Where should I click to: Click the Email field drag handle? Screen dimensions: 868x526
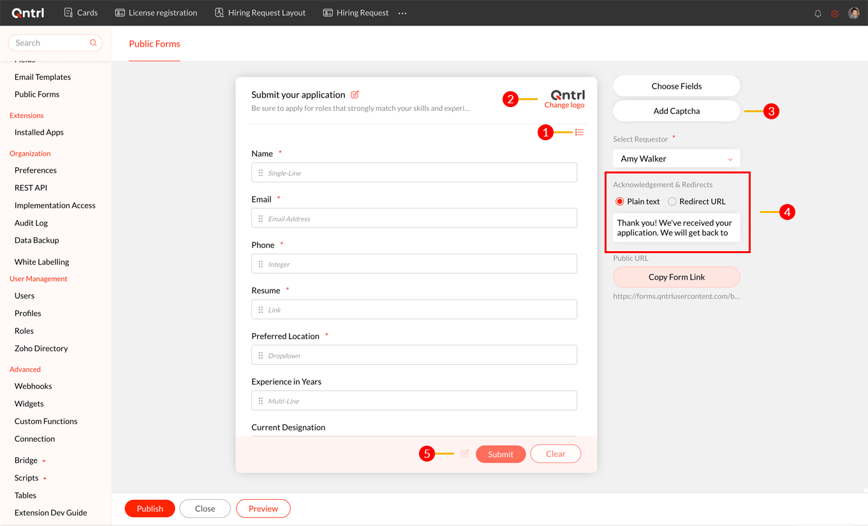click(260, 219)
